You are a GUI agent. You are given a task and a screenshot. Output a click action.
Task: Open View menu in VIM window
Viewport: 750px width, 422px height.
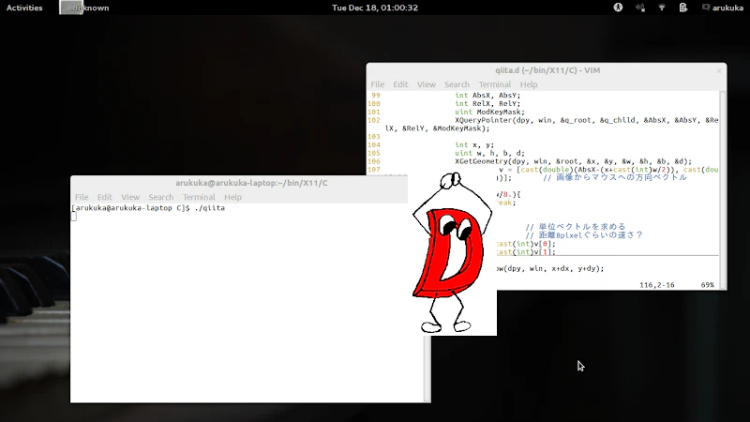coord(427,84)
